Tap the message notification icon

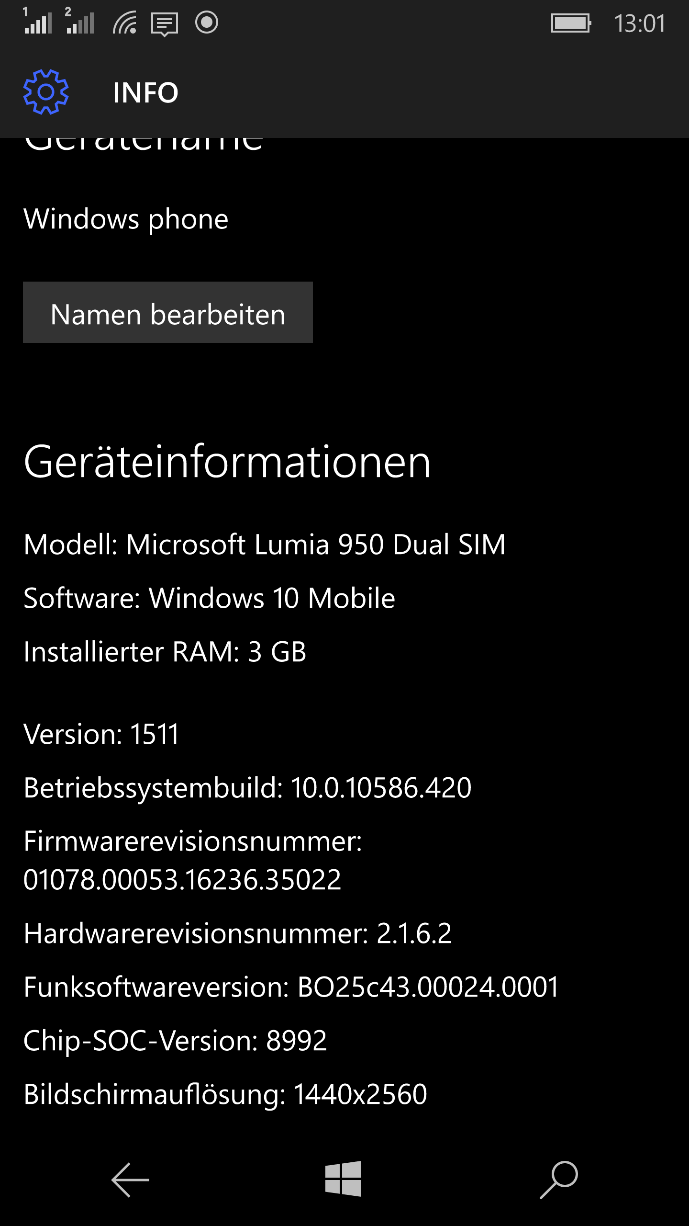(165, 24)
